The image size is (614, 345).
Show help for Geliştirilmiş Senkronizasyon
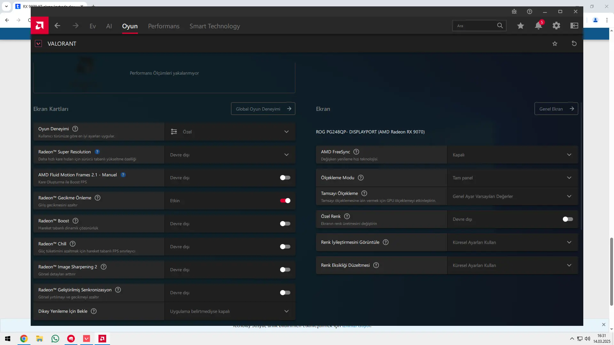118,290
